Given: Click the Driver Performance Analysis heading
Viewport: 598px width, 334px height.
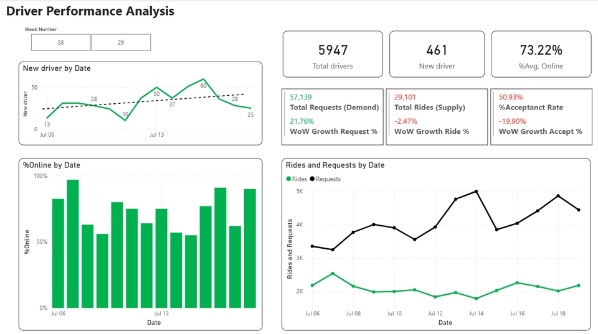Looking at the screenshot, I should (x=90, y=11).
